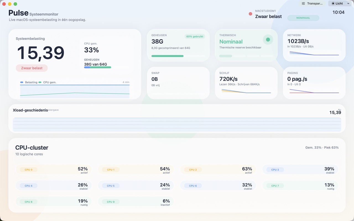
Task: Select the CPU 6 core pill
Action: [x=193, y=186]
